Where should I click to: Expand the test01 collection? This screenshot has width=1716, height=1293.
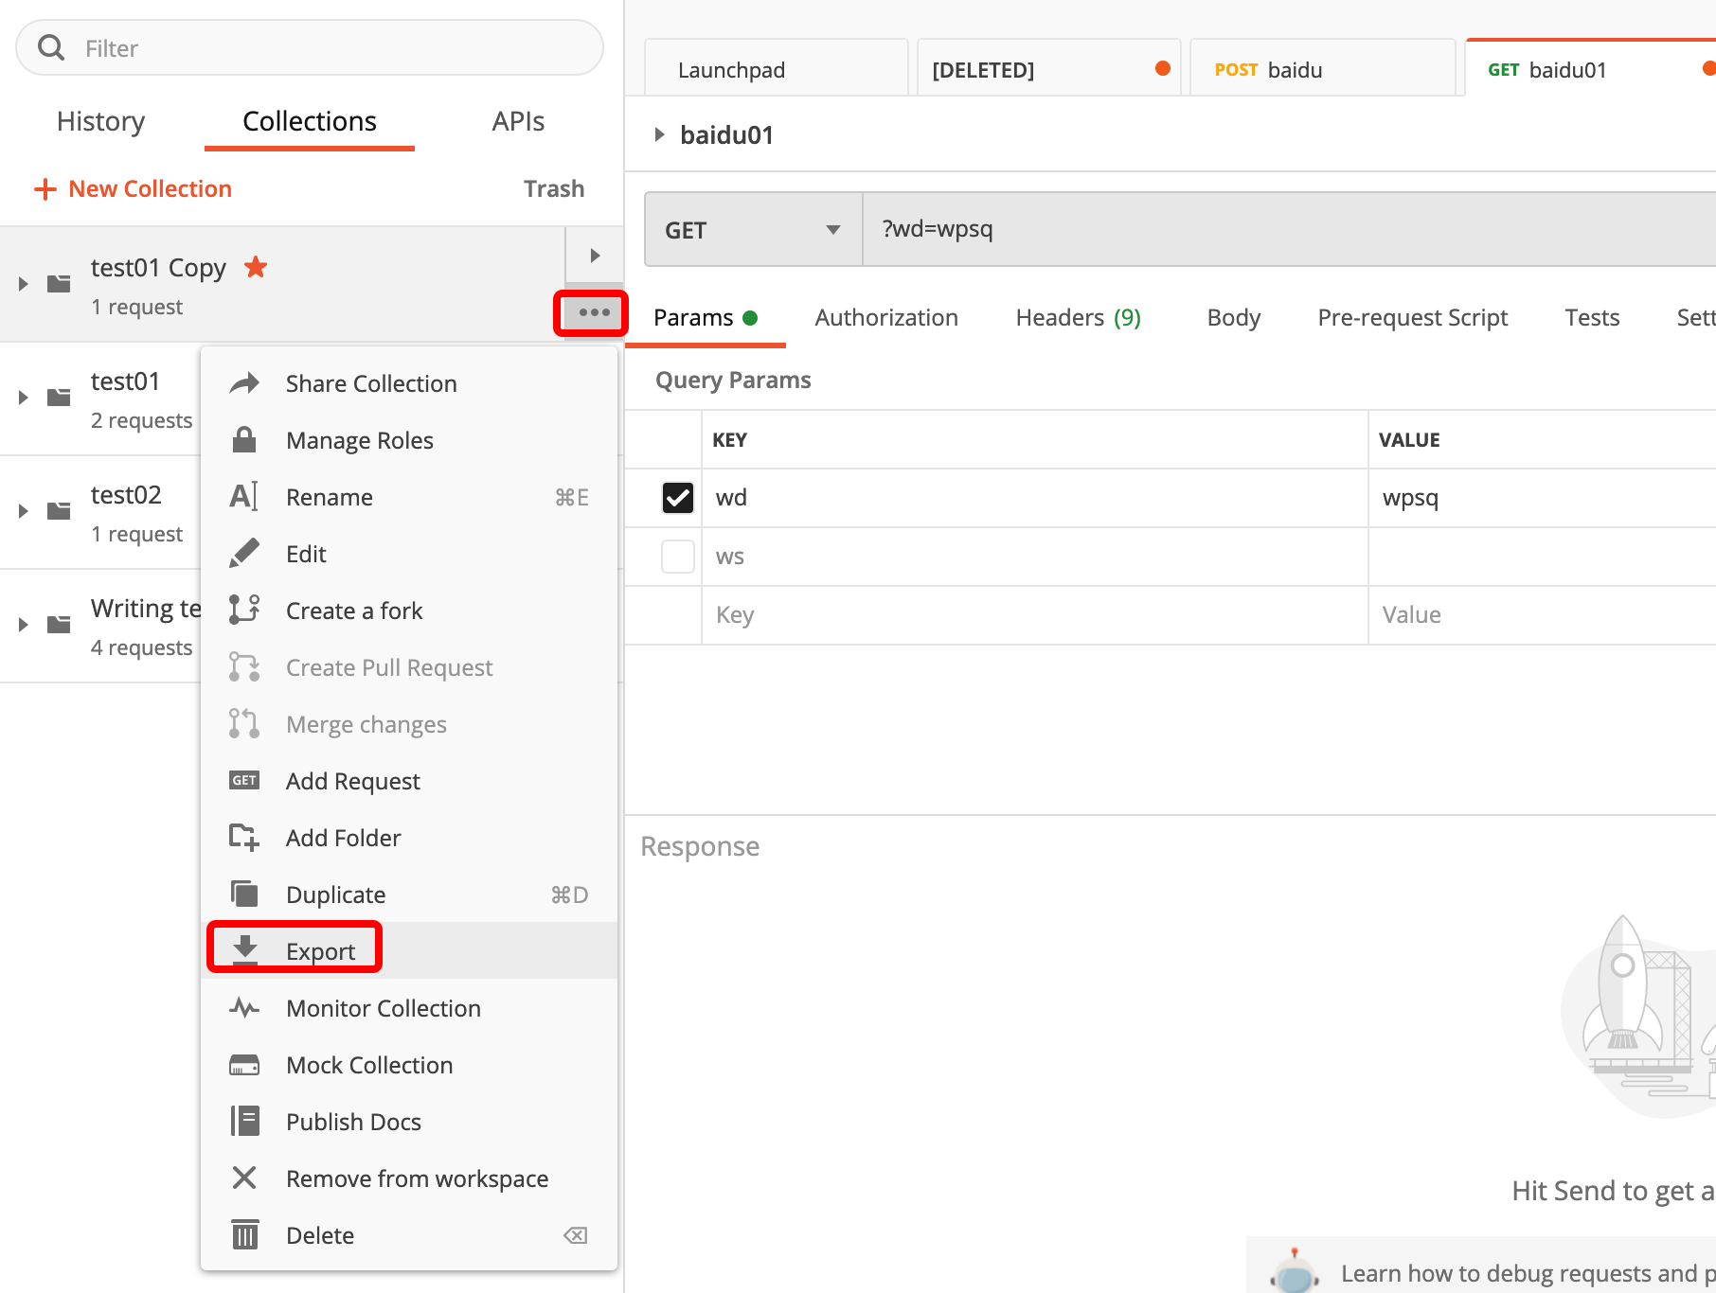pos(24,398)
